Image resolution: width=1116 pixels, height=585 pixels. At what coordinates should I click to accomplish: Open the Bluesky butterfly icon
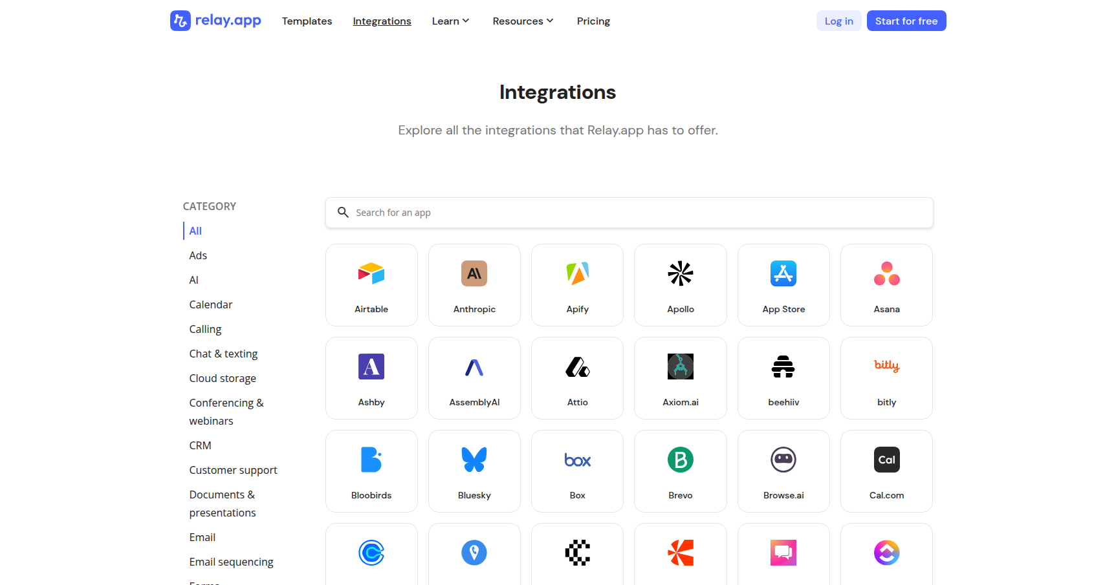474,460
